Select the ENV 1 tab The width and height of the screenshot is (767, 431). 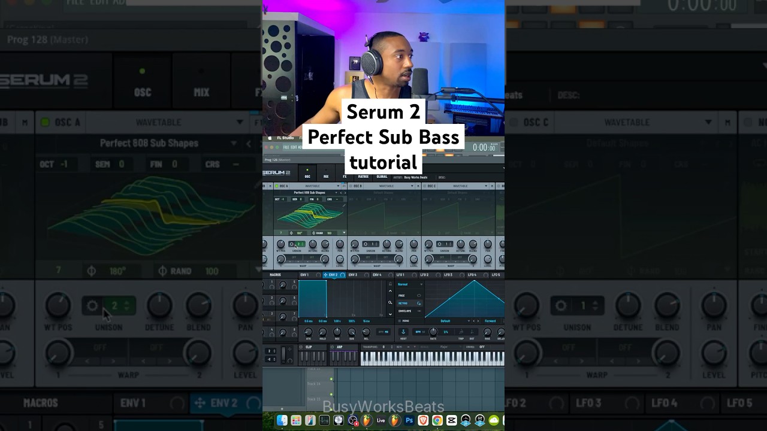pos(310,275)
